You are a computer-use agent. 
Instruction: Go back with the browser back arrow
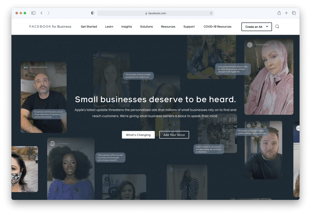(41, 13)
